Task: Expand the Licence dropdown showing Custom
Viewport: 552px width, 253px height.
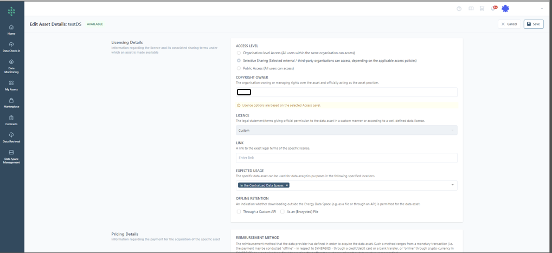Action: point(346,131)
